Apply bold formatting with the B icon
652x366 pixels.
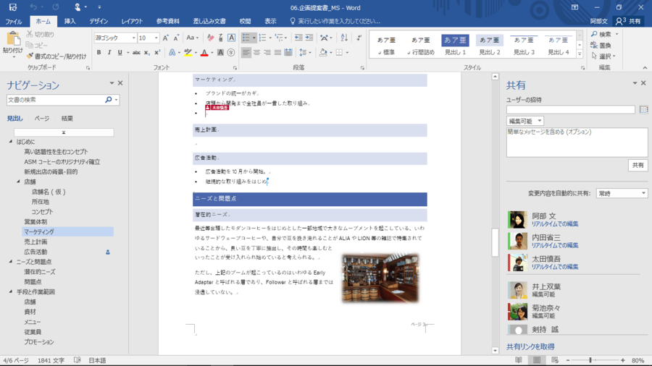pyautogui.click(x=99, y=52)
